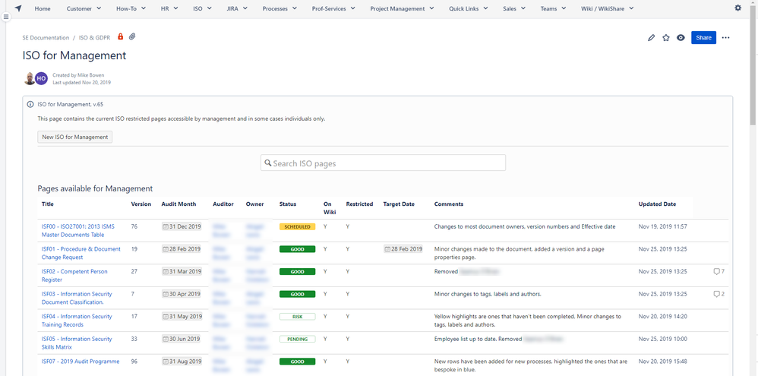Open ISF03 Information Security Document Classification
Viewport: 758px width, 376px height.
pyautogui.click(x=77, y=298)
